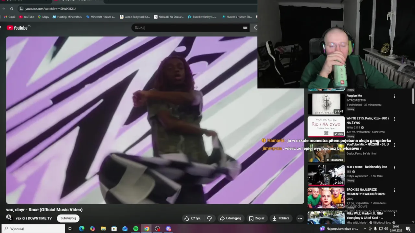Open Task View on the taskbar

(70, 229)
